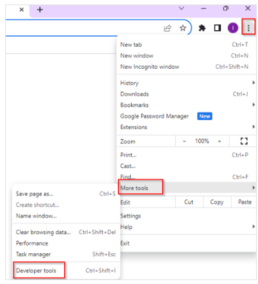Click the Extensions puzzle piece icon
258x284 pixels.
pyautogui.click(x=202, y=28)
